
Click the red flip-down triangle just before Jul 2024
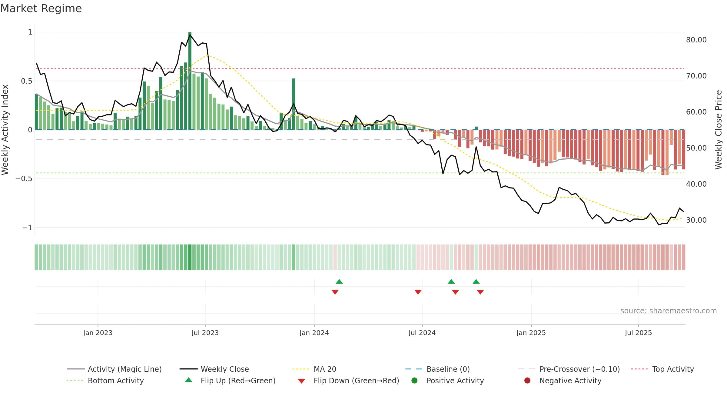pos(418,292)
